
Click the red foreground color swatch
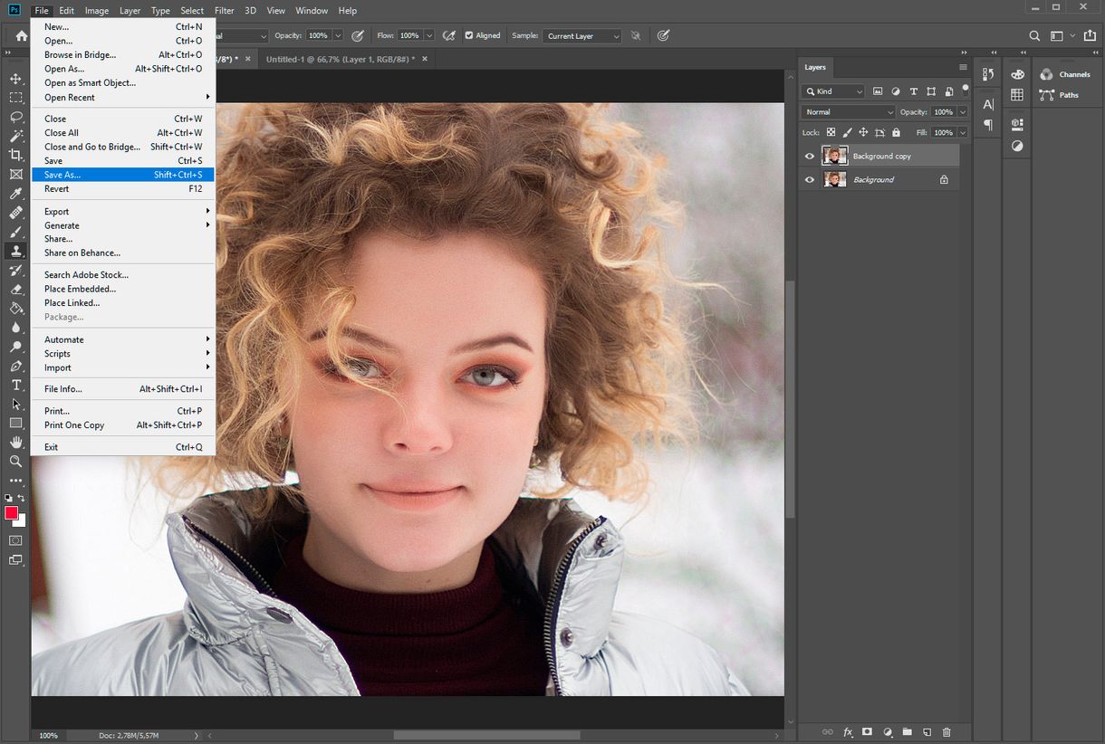tap(11, 513)
